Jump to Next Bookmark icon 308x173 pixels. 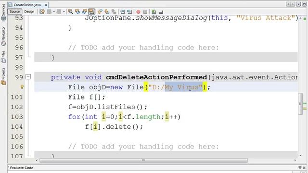pos(107,12)
